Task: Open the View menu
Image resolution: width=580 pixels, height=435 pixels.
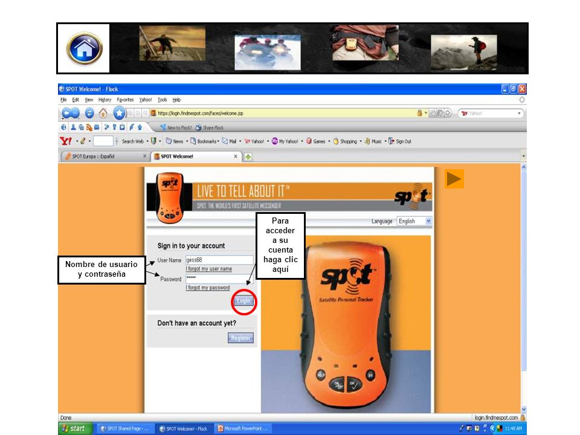Action: (x=89, y=100)
